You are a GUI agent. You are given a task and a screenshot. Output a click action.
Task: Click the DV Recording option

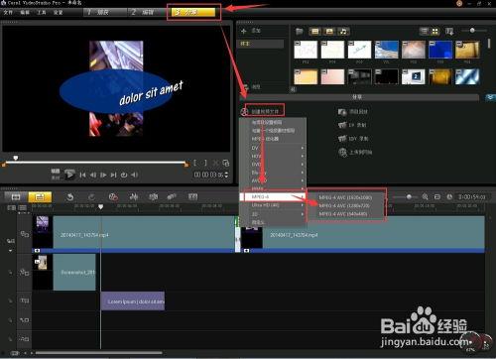pos(352,125)
